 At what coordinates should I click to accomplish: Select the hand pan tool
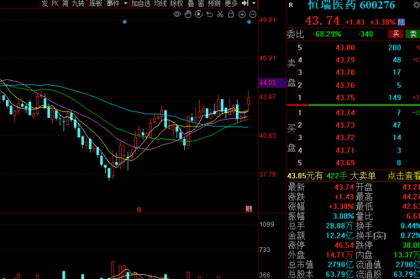click(188, 14)
